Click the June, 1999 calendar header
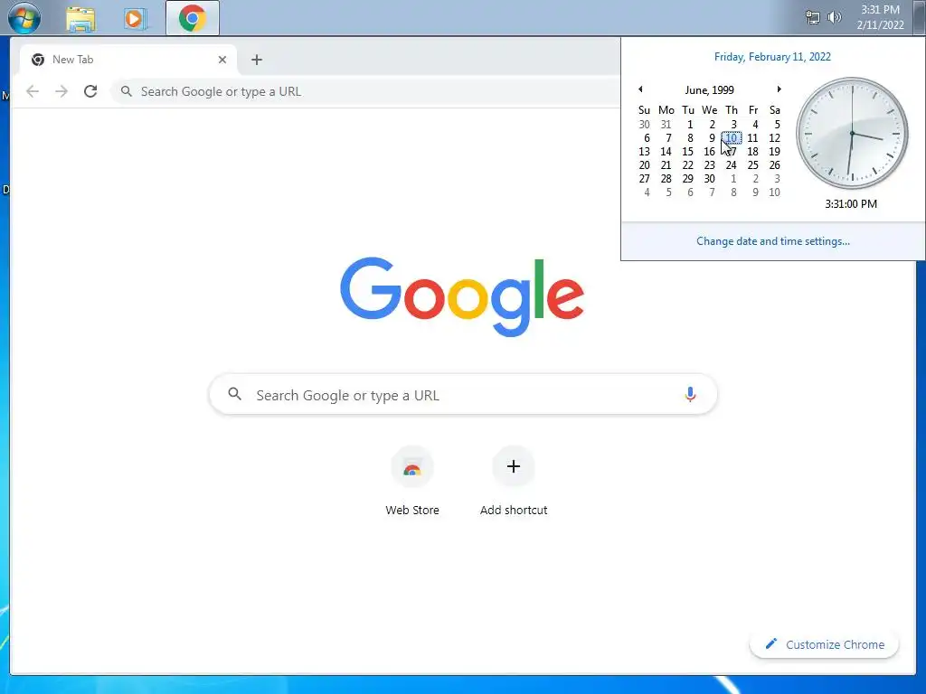This screenshot has width=926, height=694. 709,89
